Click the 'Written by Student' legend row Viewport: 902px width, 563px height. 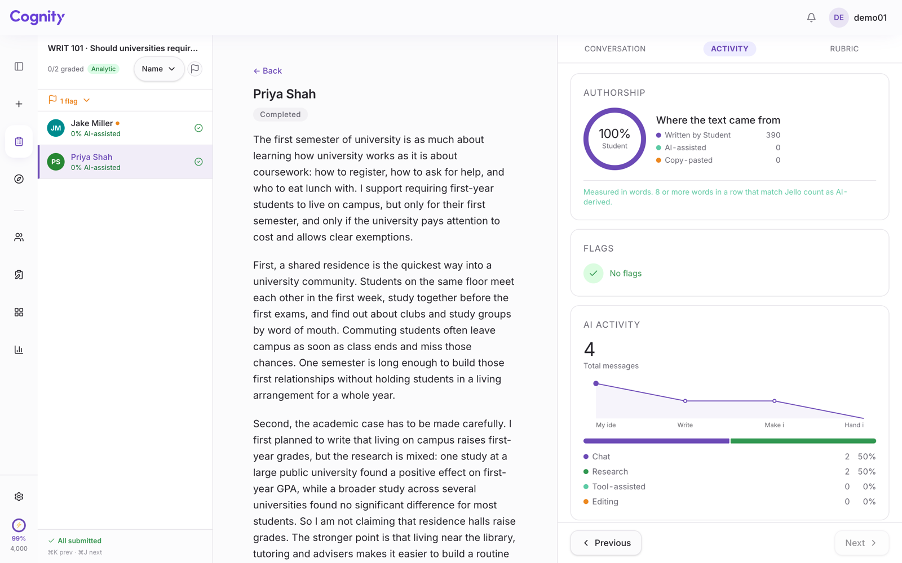pyautogui.click(x=718, y=135)
